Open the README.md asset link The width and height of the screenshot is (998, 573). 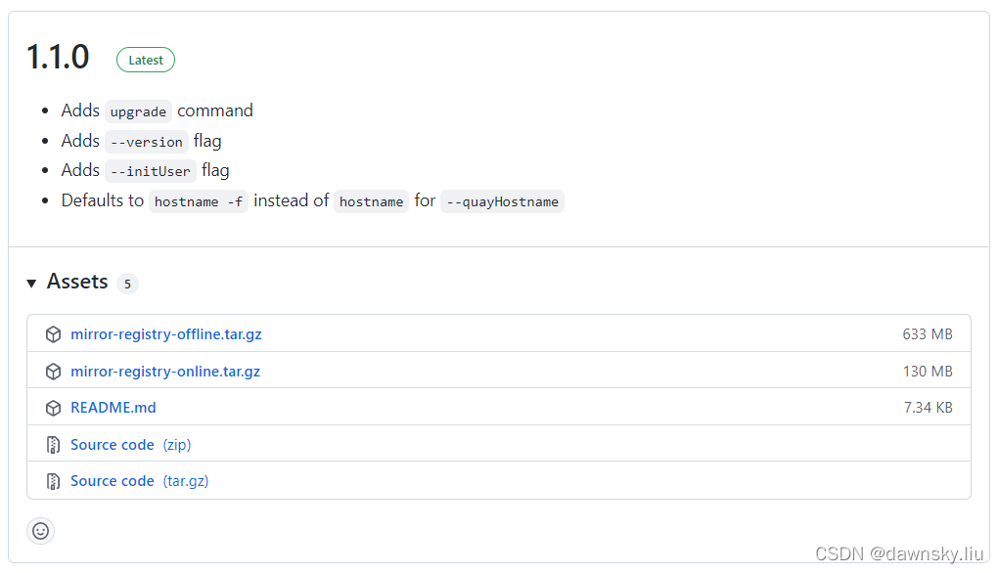[x=113, y=407]
